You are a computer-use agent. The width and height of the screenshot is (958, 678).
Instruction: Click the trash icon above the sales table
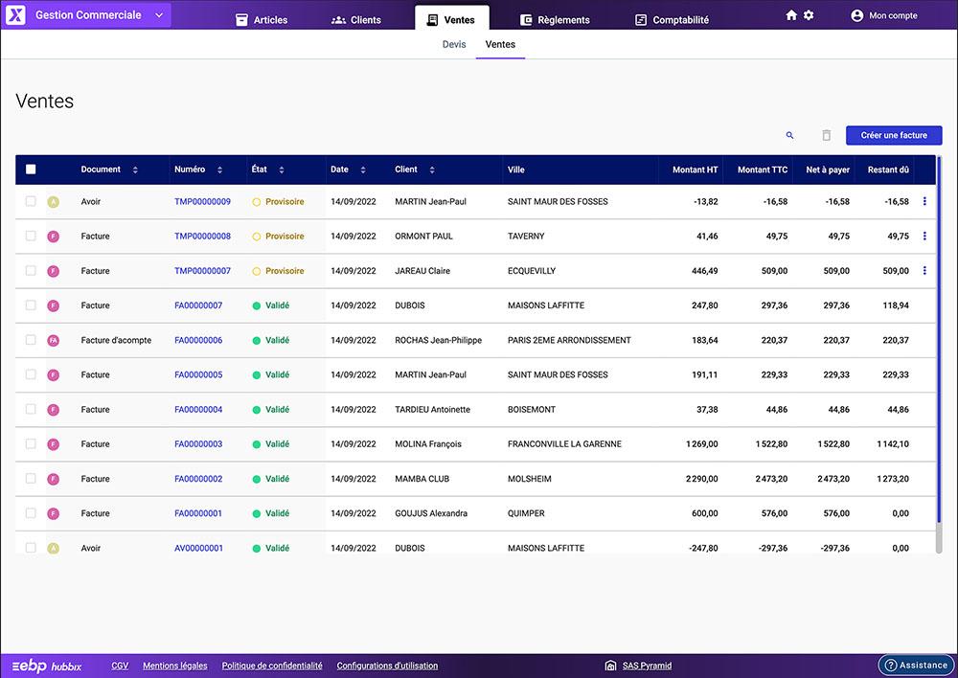click(827, 135)
